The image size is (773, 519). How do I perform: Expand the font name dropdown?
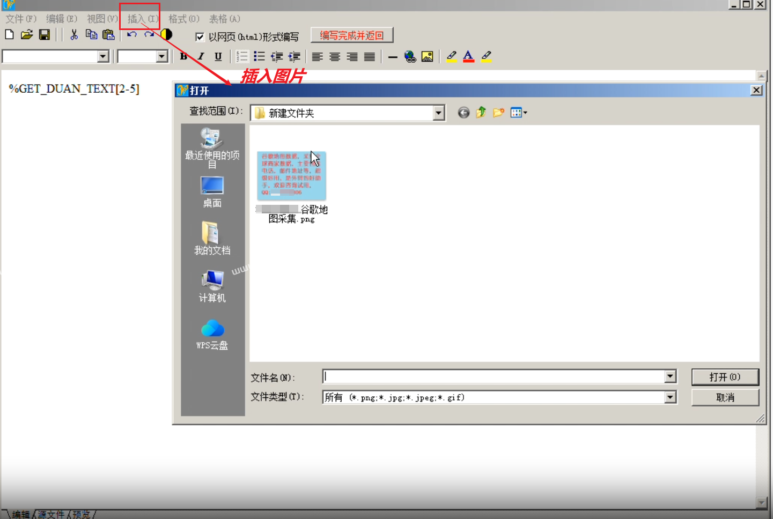click(x=104, y=56)
